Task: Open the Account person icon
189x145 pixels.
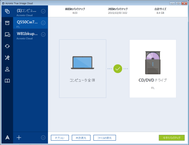Action: (x=7, y=69)
